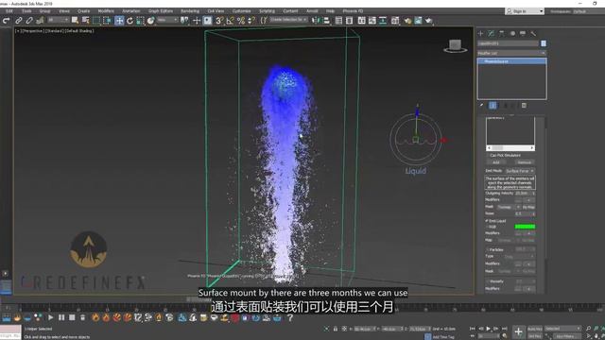
Task: Pause the Phoenix FD simulation
Action: 61,317
